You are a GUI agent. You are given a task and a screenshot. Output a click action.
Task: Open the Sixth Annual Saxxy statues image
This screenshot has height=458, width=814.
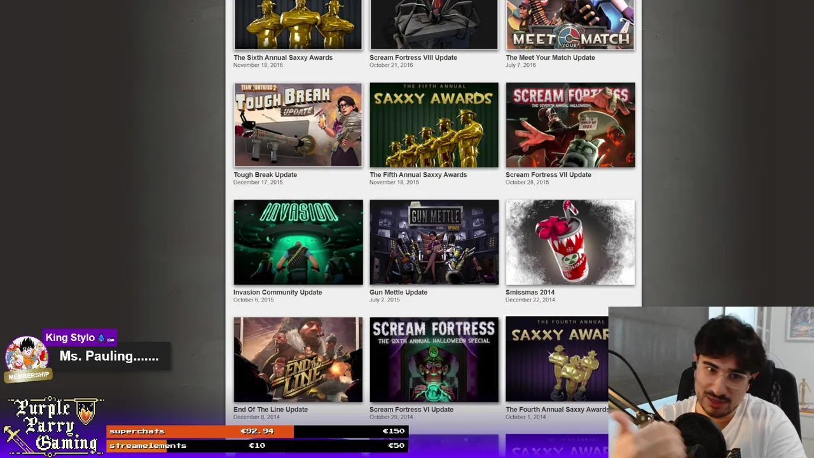pos(298,25)
